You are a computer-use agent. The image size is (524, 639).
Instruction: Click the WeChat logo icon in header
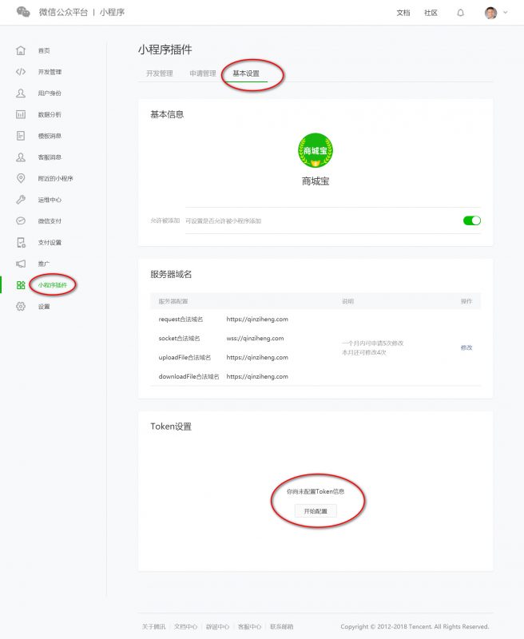coord(23,12)
